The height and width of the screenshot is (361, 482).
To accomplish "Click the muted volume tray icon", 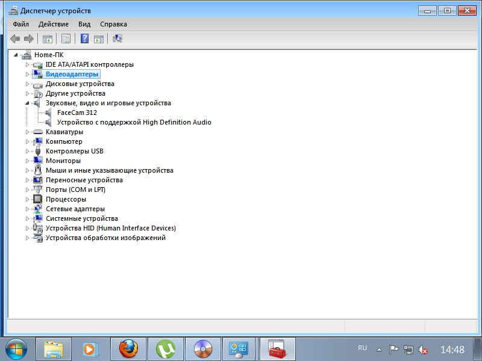I will 423,350.
